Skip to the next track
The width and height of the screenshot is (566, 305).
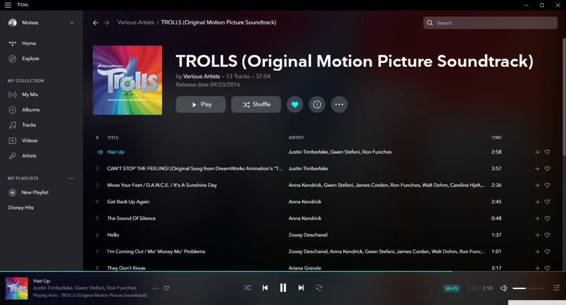[x=301, y=288]
